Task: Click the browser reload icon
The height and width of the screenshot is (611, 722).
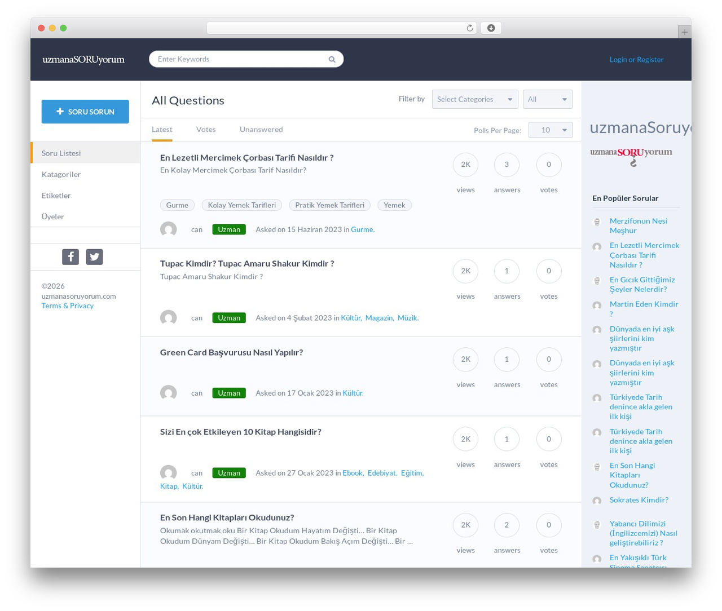Action: (469, 28)
